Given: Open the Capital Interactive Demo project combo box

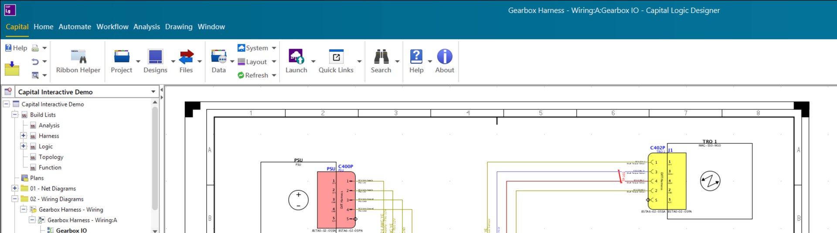Looking at the screenshot, I should (x=86, y=92).
